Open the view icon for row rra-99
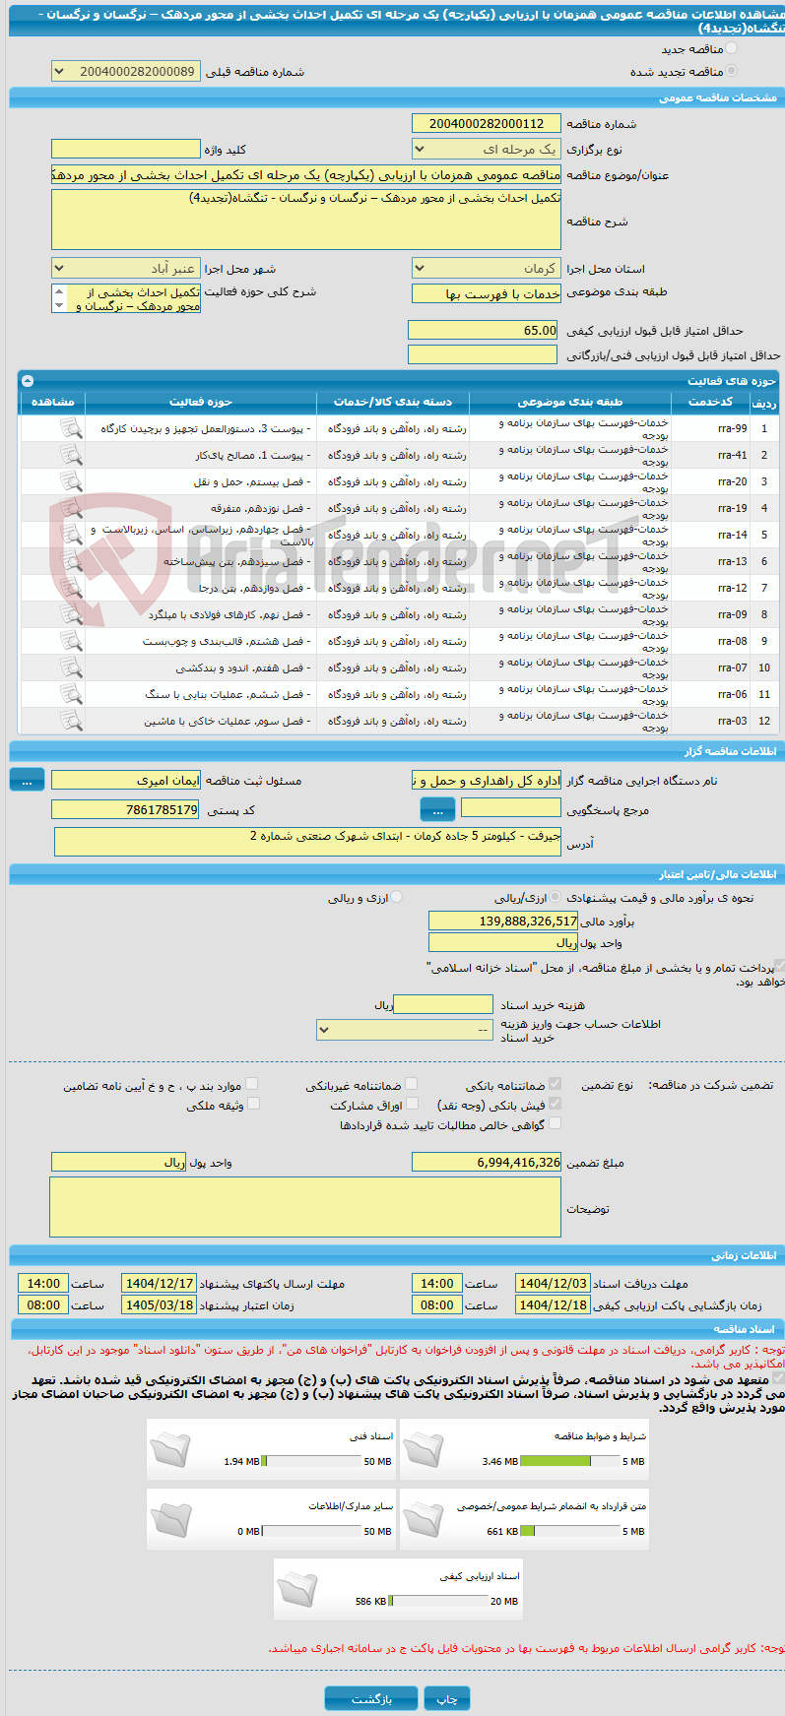The height and width of the screenshot is (1716, 785). click(71, 428)
